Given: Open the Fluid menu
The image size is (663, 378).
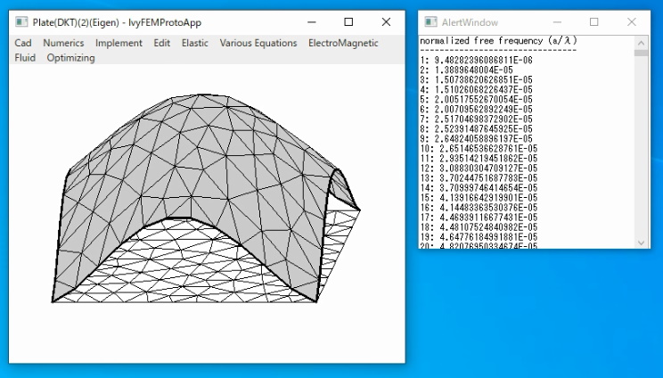Looking at the screenshot, I should coord(25,58).
